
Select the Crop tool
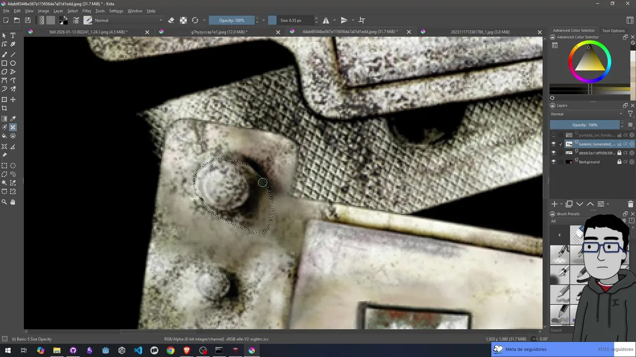(4, 108)
